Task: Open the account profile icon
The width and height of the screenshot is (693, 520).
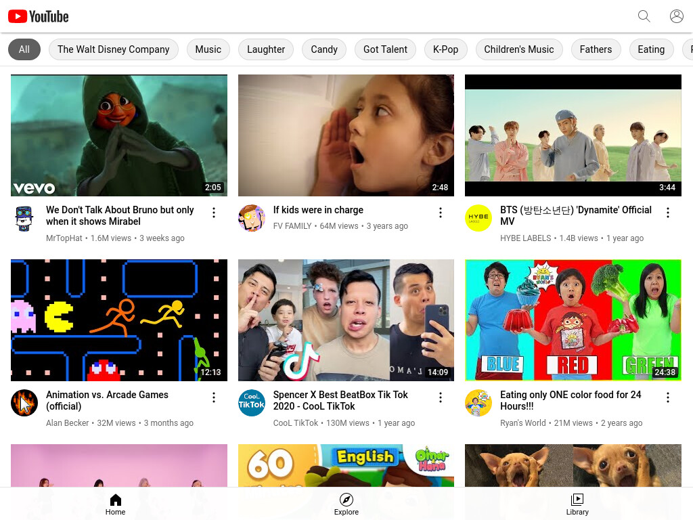Action: tap(676, 16)
